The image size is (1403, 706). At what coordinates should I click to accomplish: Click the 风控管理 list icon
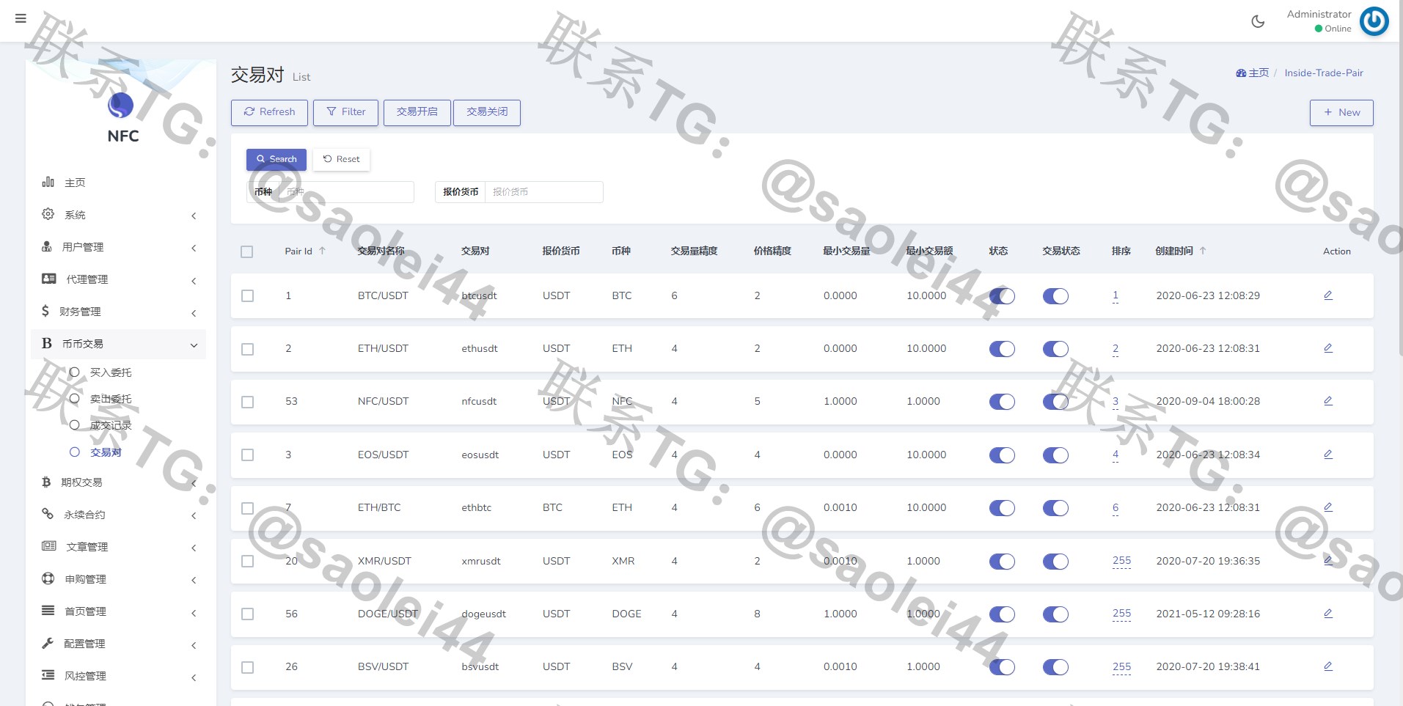pos(48,675)
